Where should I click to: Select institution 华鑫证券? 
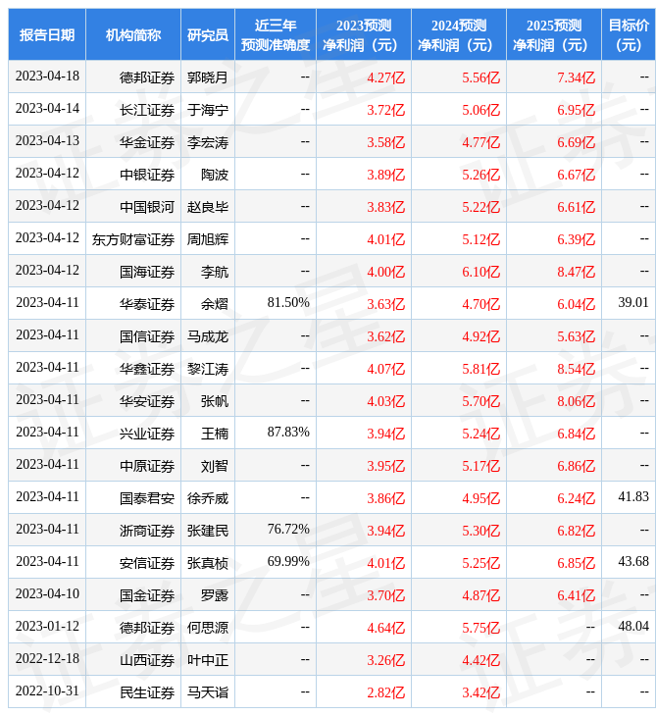[x=147, y=369]
